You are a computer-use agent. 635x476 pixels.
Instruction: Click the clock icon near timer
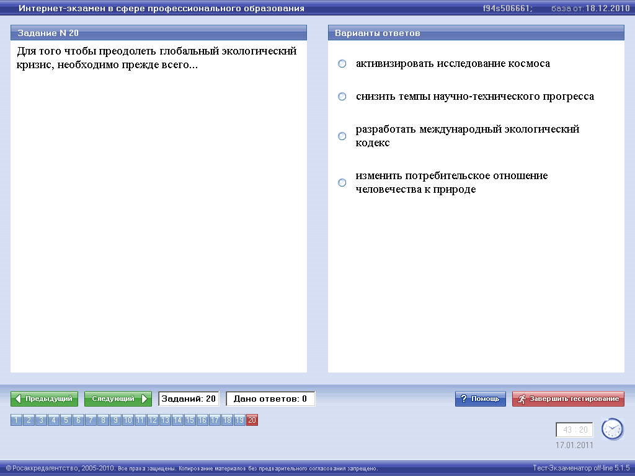pyautogui.click(x=612, y=429)
